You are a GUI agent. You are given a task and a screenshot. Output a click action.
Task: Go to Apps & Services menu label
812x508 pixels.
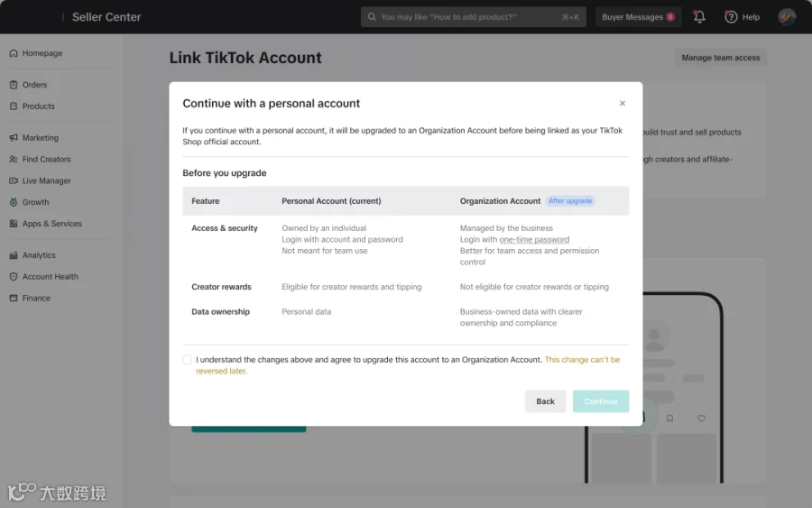(51, 223)
